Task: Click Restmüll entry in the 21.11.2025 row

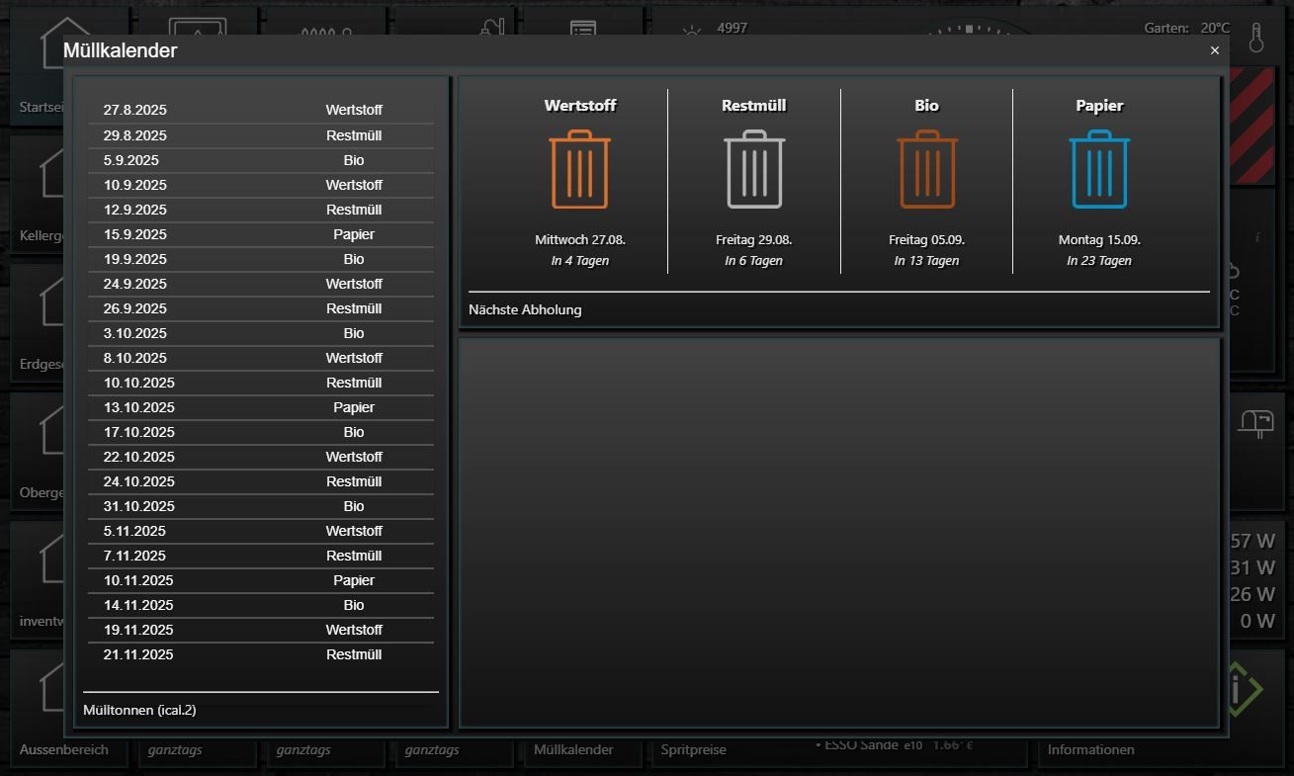Action: pos(354,654)
